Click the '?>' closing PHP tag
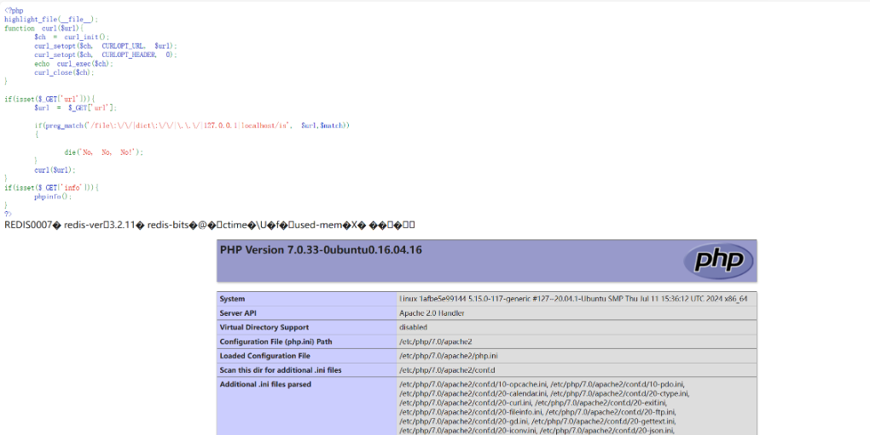 [8, 214]
